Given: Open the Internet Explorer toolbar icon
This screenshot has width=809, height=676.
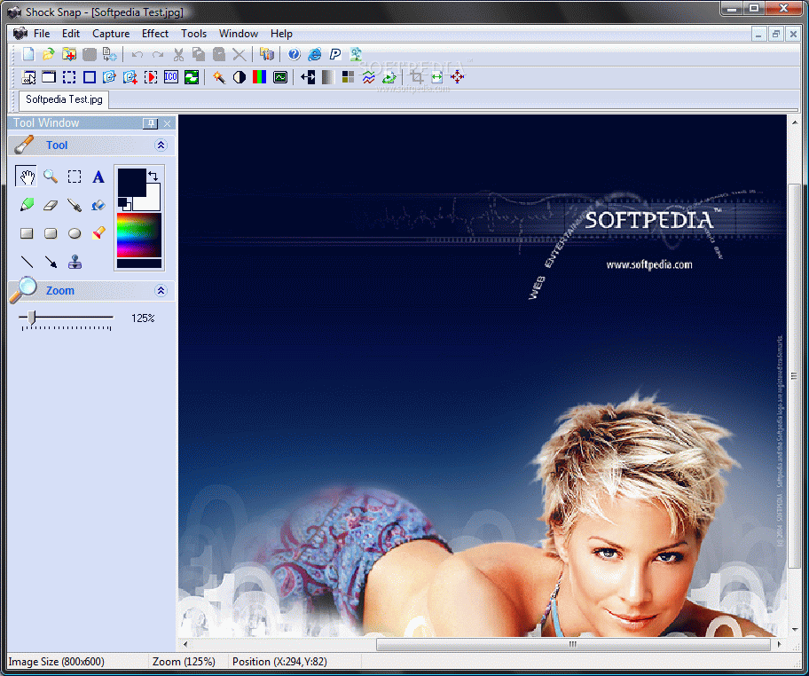Looking at the screenshot, I should tap(315, 54).
